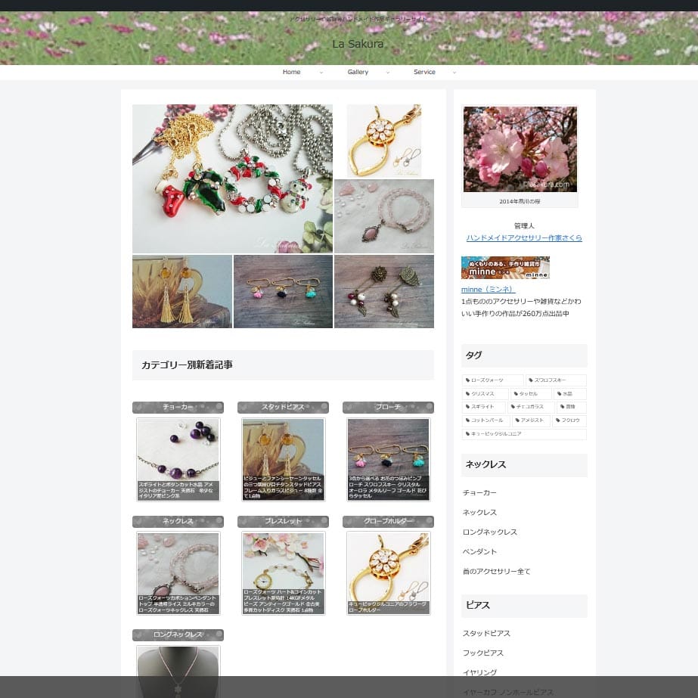698x698 pixels.
Task: Expand the Service dropdown arrow
Action: tap(454, 73)
